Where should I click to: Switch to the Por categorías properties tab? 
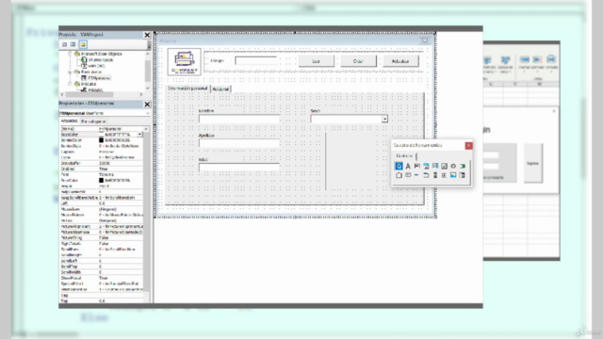[93, 121]
